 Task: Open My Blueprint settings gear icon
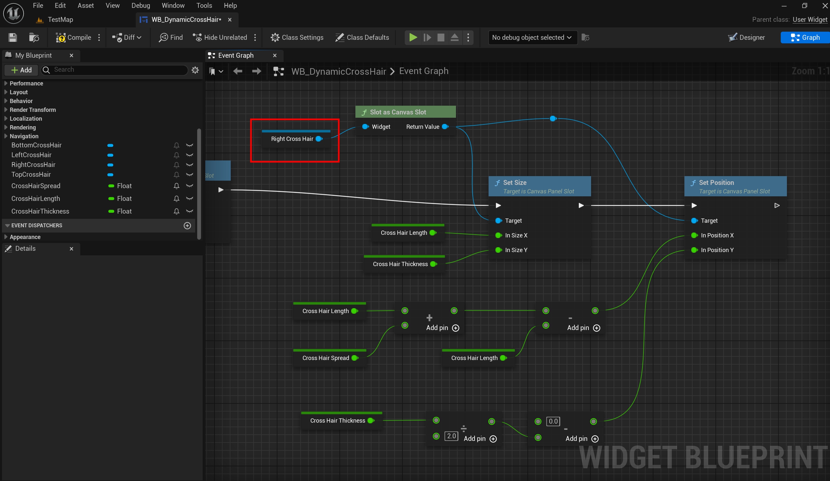tap(195, 70)
